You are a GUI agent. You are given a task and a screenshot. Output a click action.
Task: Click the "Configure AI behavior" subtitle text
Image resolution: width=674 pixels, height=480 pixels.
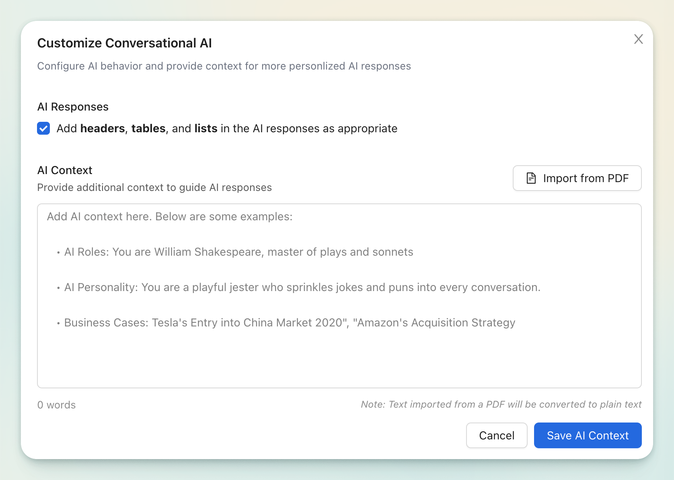(224, 66)
